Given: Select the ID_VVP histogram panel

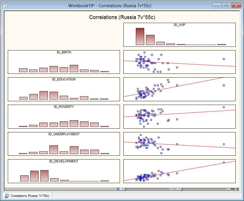Looking at the screenshot, I should click(179, 35).
